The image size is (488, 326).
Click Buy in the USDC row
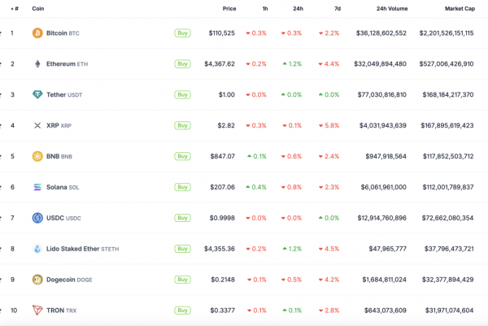pyautogui.click(x=182, y=218)
